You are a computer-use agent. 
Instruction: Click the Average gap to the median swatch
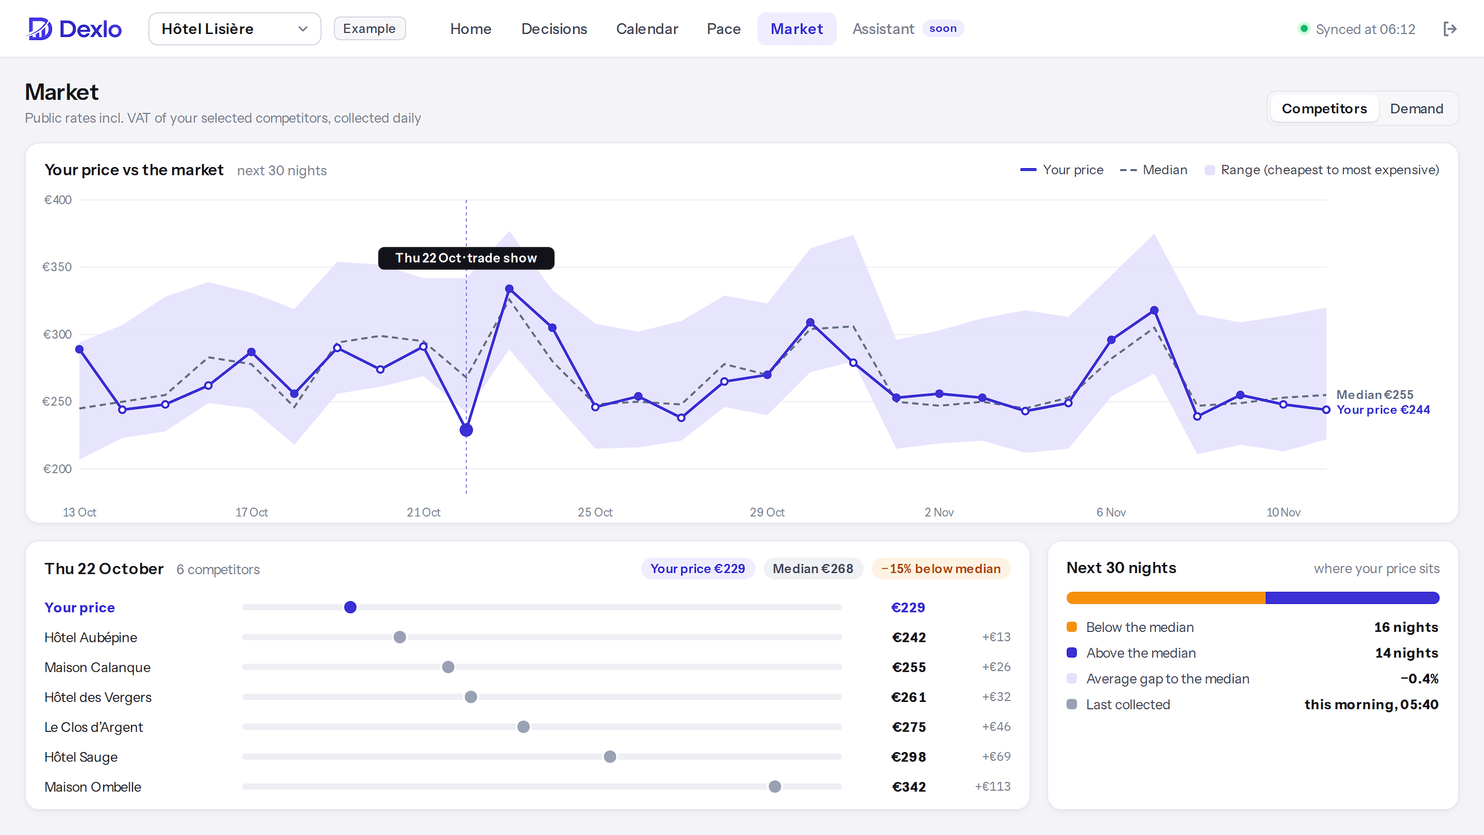[1072, 678]
